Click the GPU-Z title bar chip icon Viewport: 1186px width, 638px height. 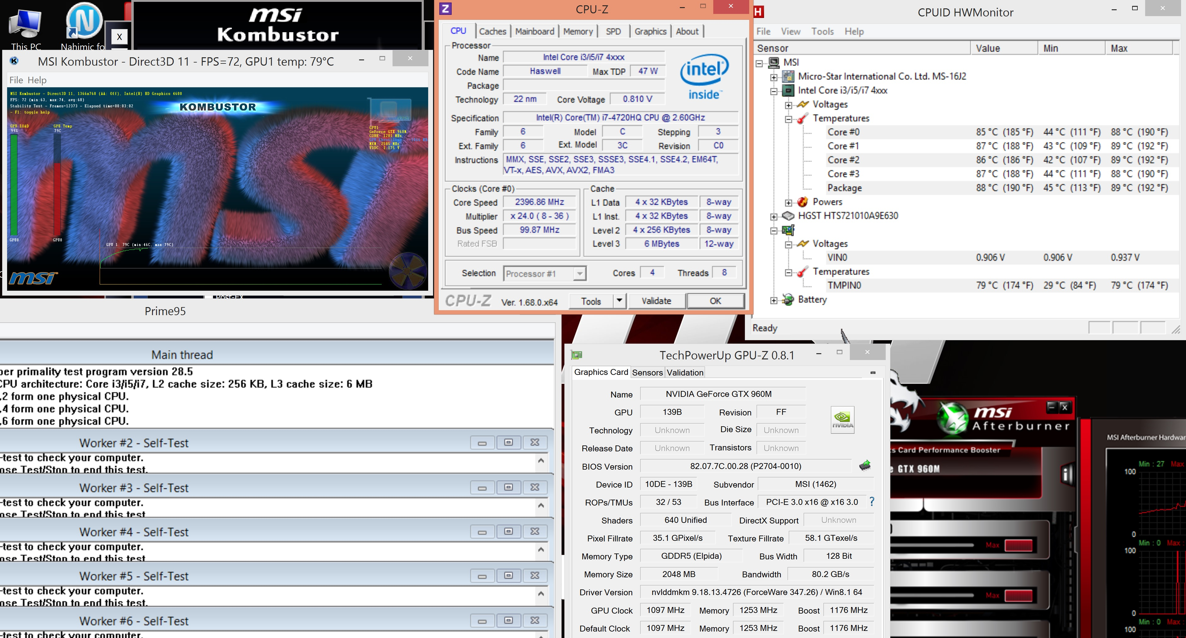tap(576, 355)
